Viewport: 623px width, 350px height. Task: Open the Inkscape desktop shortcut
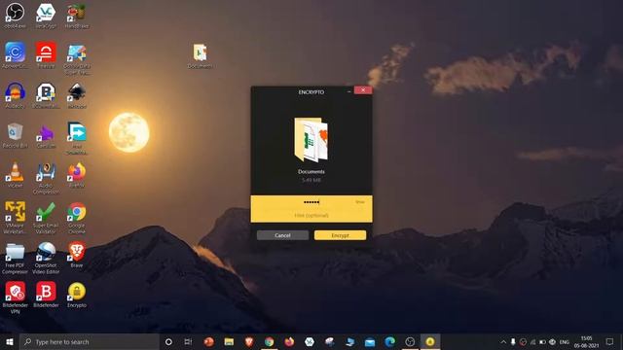[x=77, y=95]
